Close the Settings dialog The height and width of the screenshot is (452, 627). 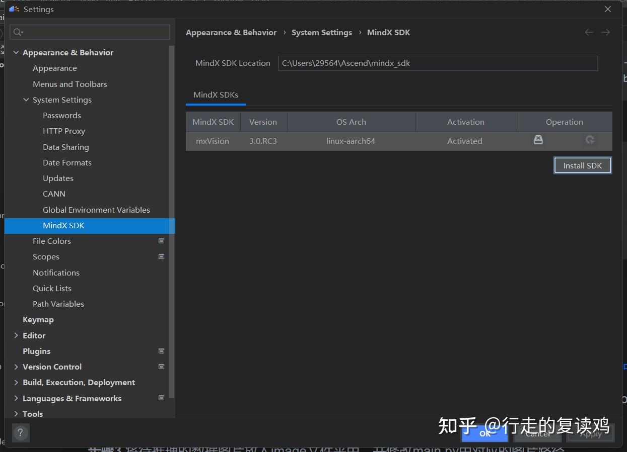coord(608,9)
